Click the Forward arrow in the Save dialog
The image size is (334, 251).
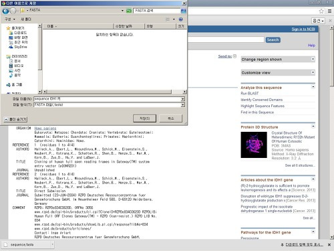(13, 11)
